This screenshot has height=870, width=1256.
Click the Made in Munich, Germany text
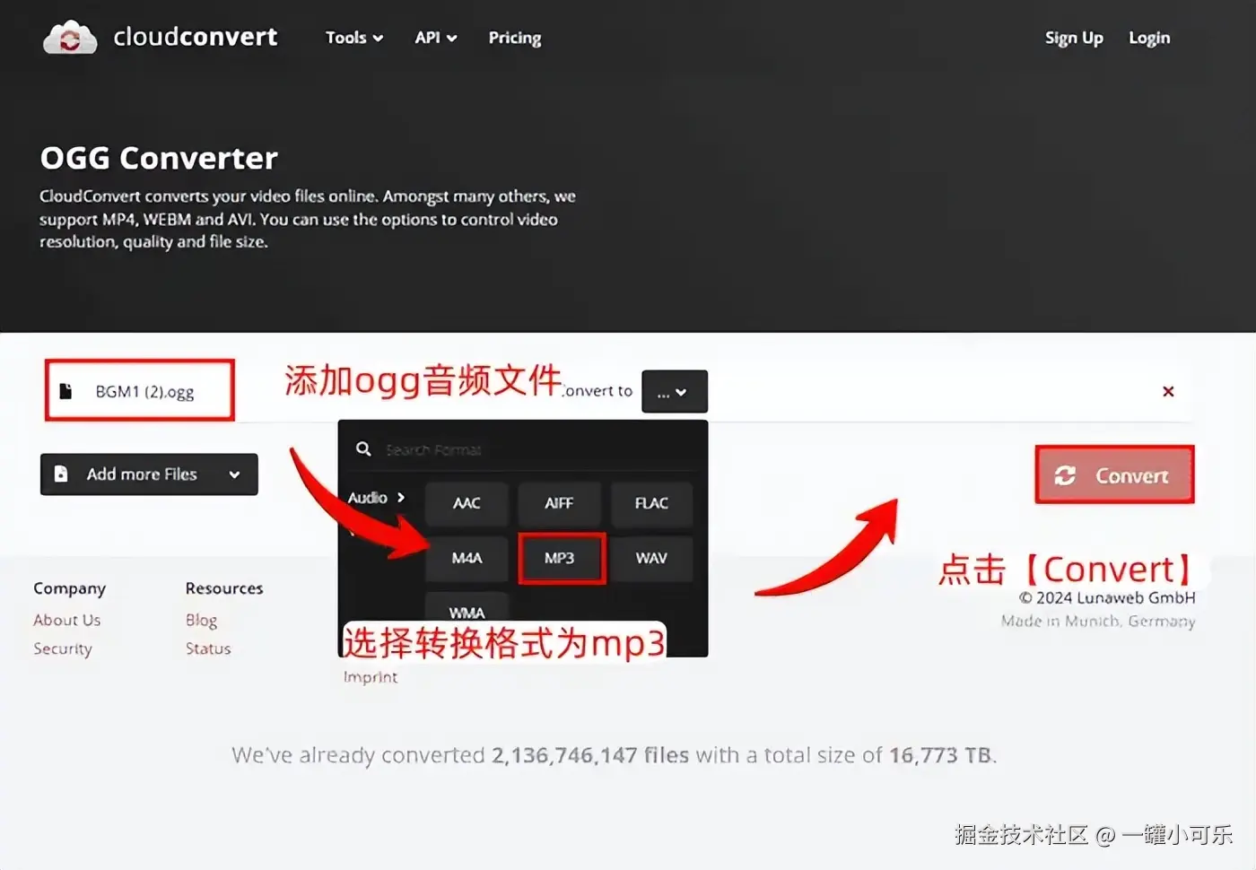pos(1098,621)
